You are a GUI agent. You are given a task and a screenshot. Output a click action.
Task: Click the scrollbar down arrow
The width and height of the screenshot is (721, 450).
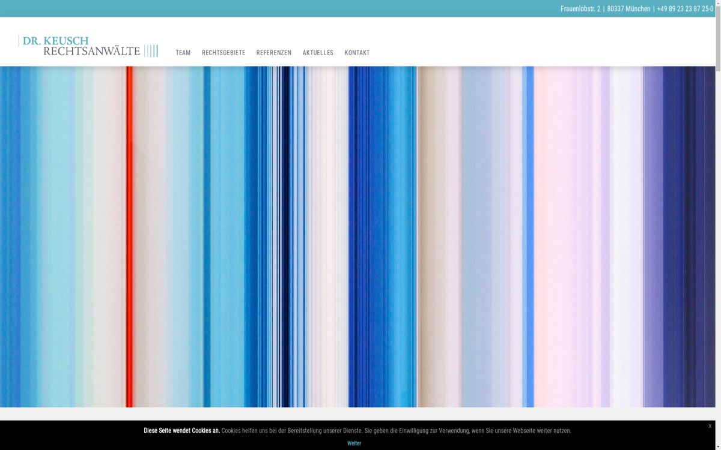coord(718,446)
